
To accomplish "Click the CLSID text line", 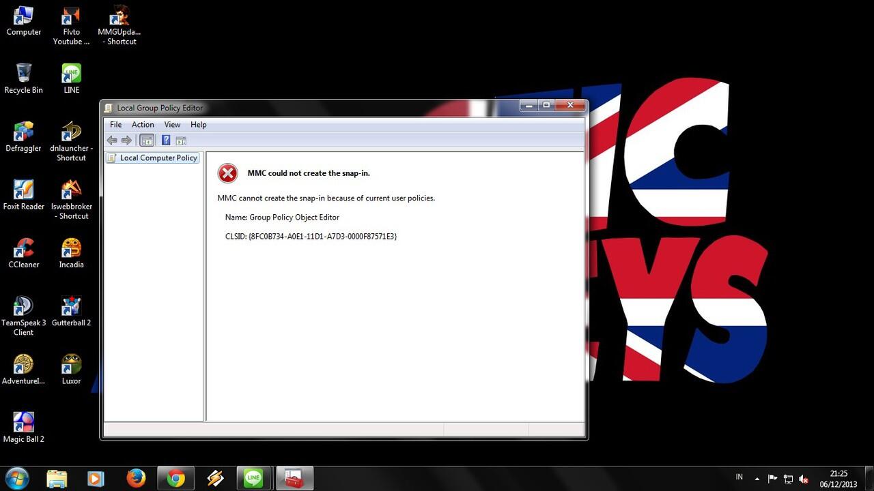I will point(311,236).
